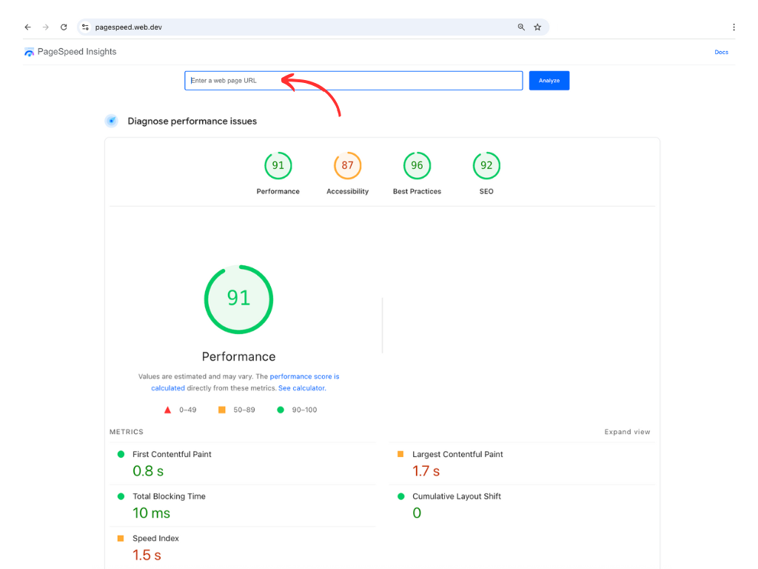Screen dimensions: 758x569
Task: Click the 'PageSpeed Insights' title text
Action: coord(77,52)
